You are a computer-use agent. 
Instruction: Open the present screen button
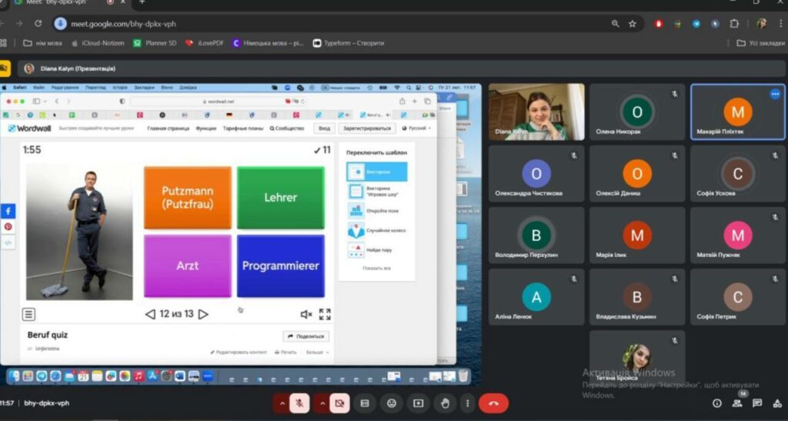(x=418, y=403)
